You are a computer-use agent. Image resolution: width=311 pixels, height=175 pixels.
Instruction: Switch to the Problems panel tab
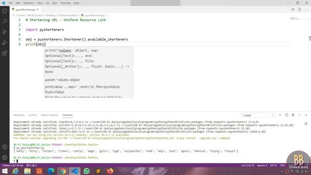point(19,115)
